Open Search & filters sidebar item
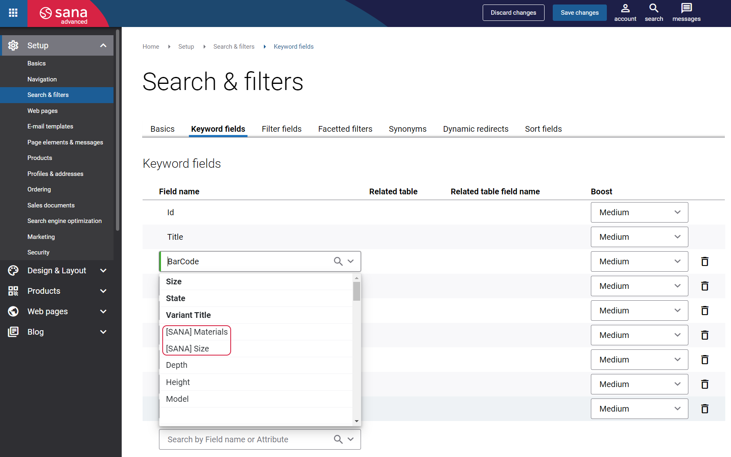 [57, 95]
